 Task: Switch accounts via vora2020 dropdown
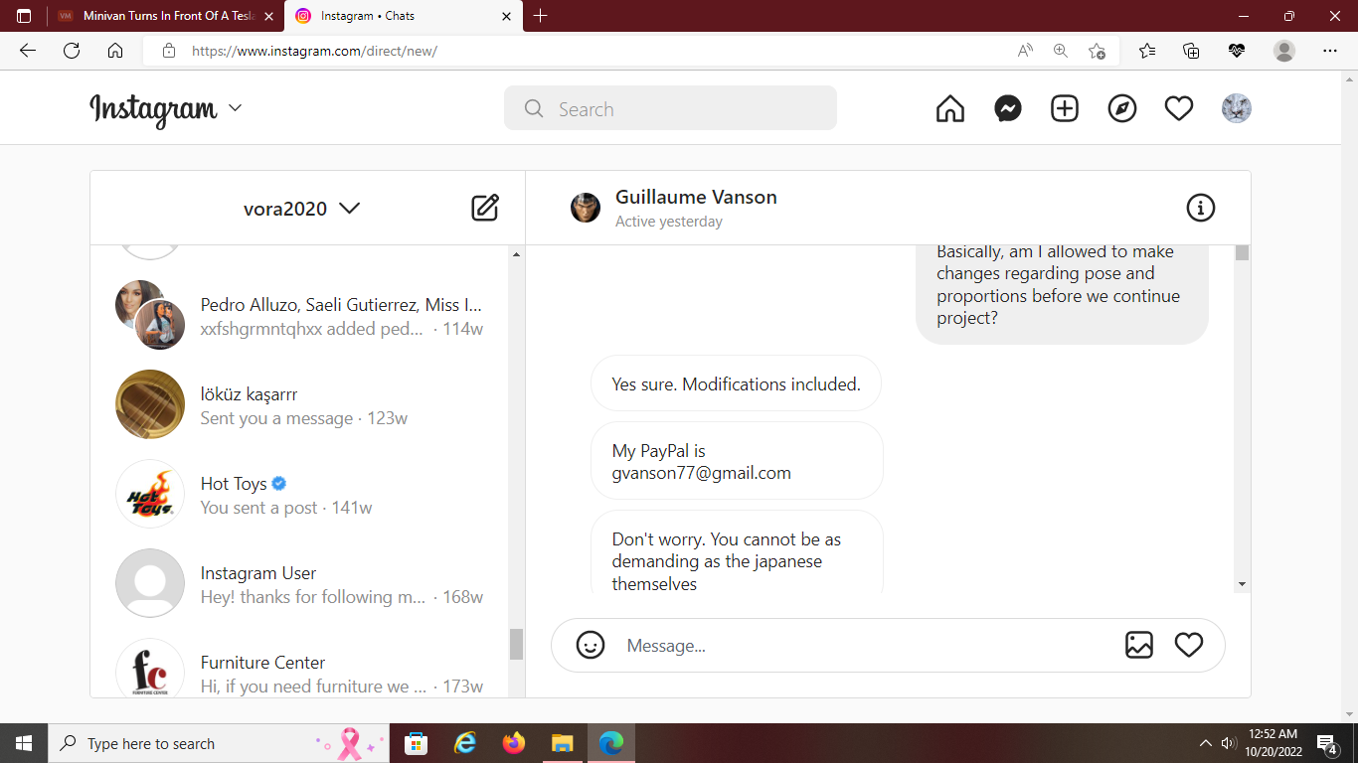(302, 209)
